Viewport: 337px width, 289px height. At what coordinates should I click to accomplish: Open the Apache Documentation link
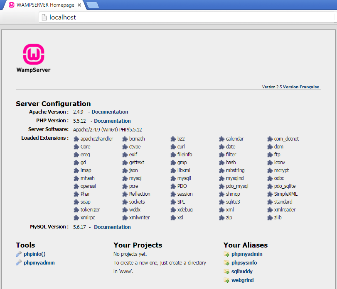coord(110,112)
